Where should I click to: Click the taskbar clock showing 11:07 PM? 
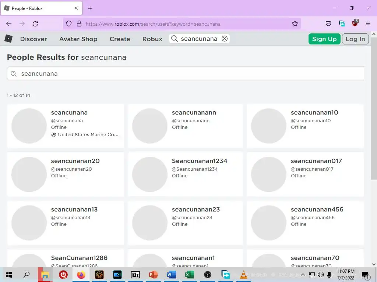coord(345,275)
